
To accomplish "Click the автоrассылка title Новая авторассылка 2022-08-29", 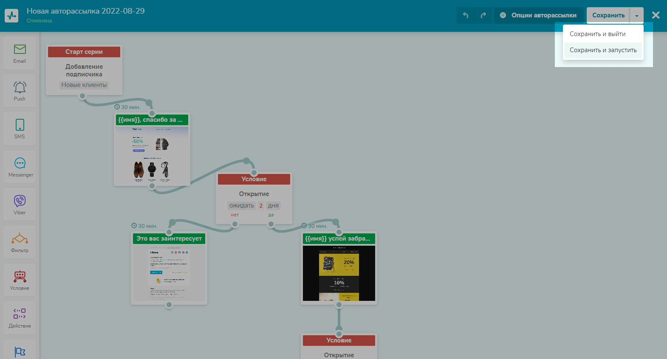I will [86, 11].
